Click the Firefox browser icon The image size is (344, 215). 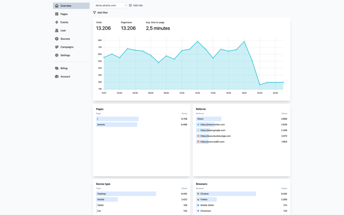(x=198, y=200)
